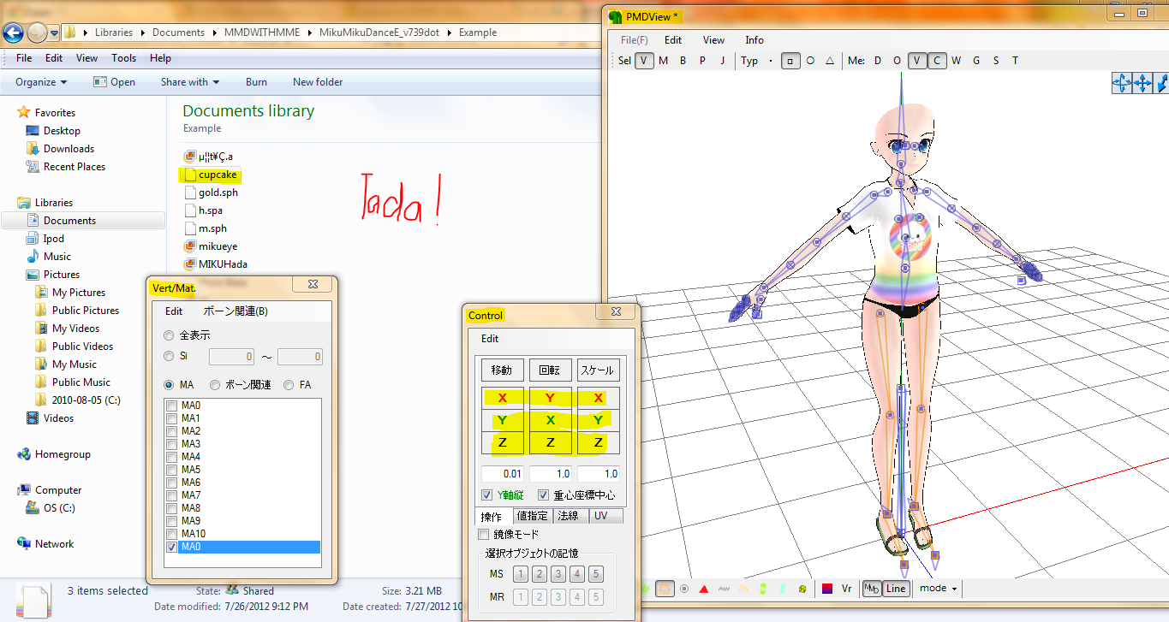
Task: Open the View menu in PMDView
Action: click(713, 40)
